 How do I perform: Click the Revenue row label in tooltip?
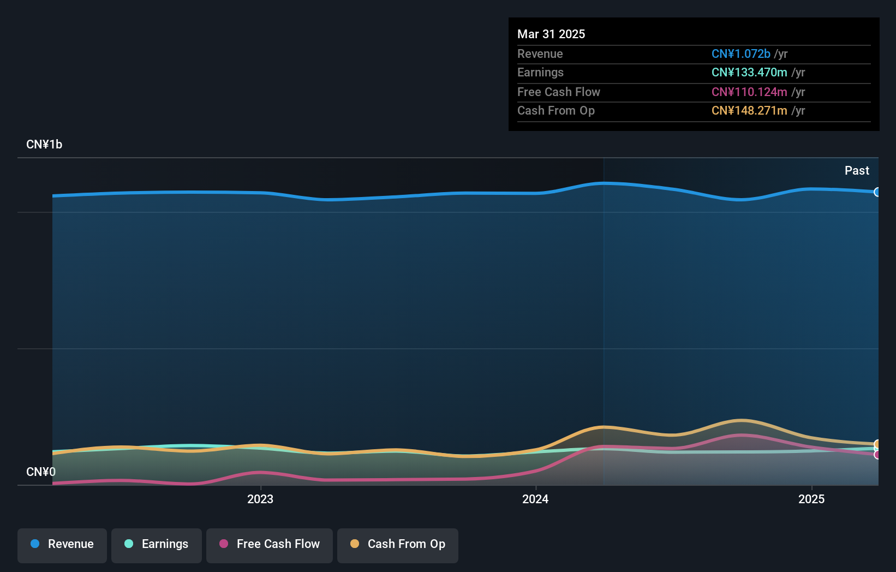(x=540, y=53)
